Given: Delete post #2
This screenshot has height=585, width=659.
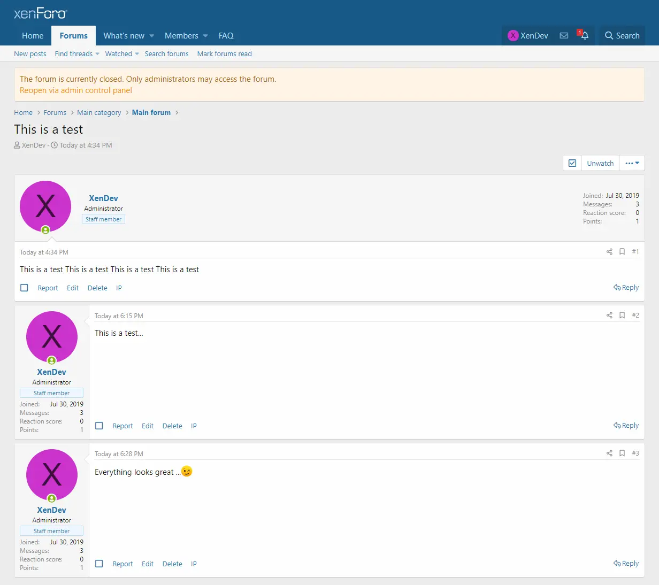Looking at the screenshot, I should 172,426.
